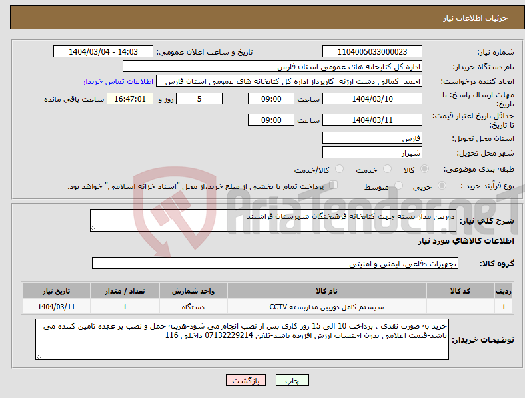Screen dimensions: 525x398
Task: Click the توضیحات خریدار text area
Action: [x=242, y=339]
